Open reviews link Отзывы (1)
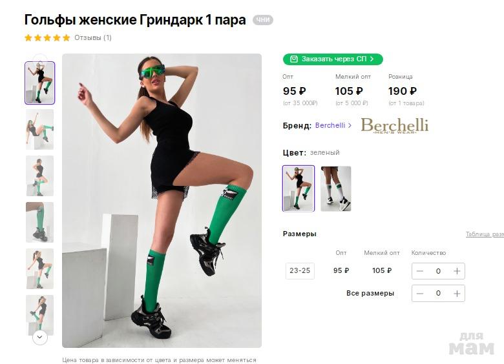This screenshot has height=364, width=504. point(93,37)
